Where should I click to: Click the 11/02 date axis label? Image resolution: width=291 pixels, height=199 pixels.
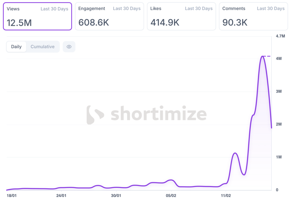pos(226,196)
